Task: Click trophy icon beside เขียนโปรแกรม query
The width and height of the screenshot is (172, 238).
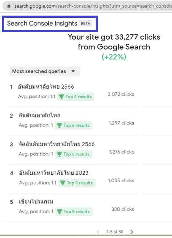Action: [x=59, y=211]
